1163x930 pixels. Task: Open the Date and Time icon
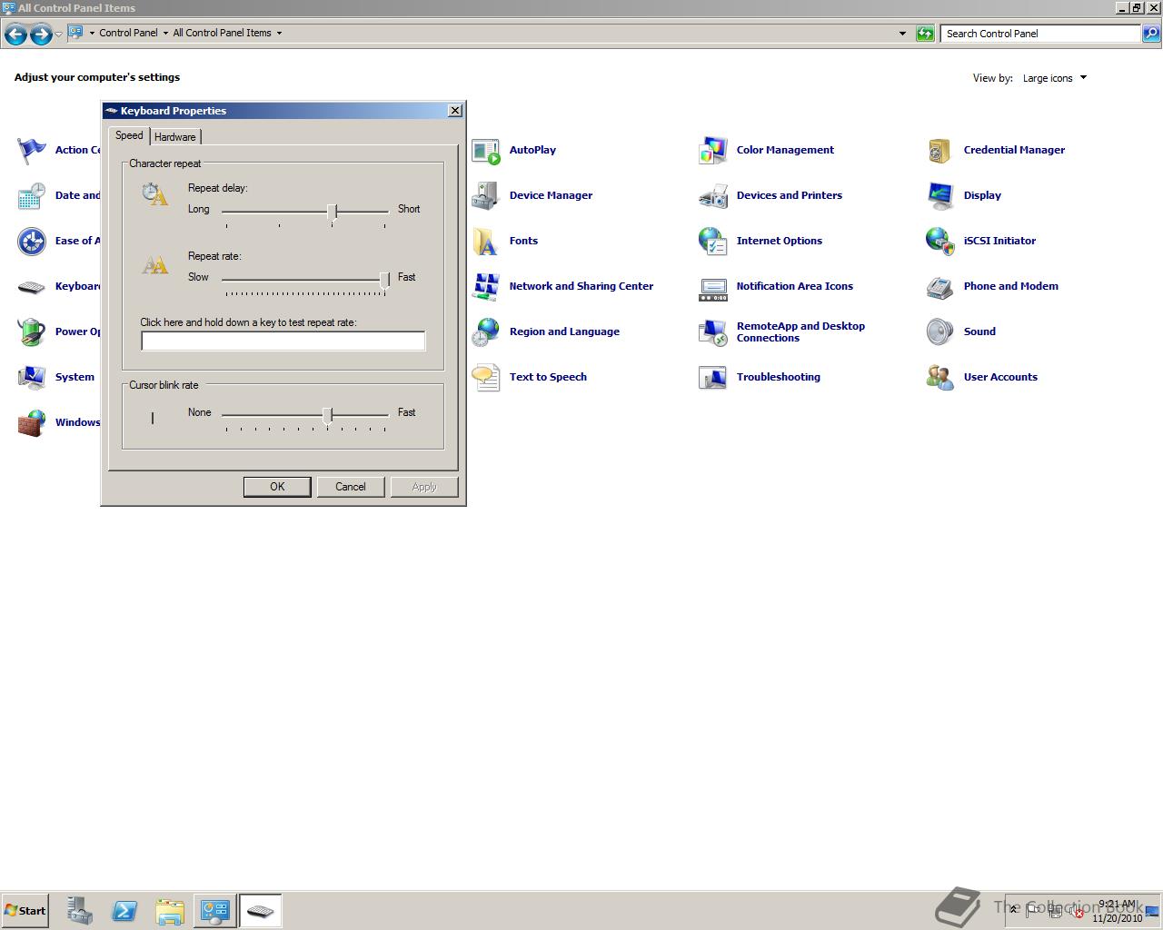coord(32,196)
